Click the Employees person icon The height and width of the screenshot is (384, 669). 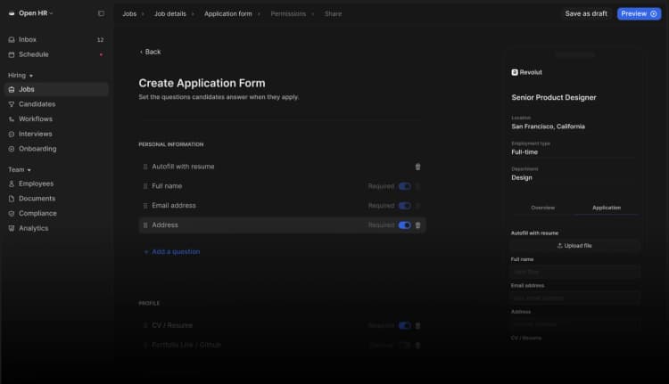tap(12, 184)
